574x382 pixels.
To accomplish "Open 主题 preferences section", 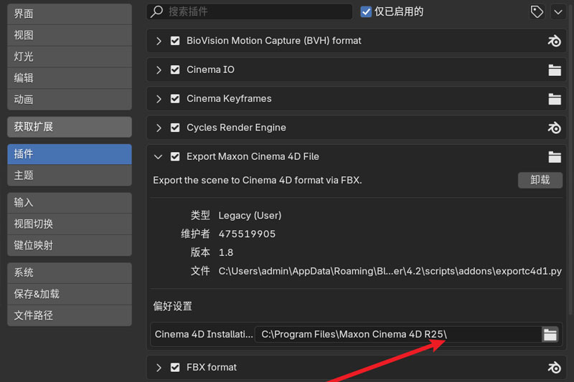I will [x=70, y=176].
